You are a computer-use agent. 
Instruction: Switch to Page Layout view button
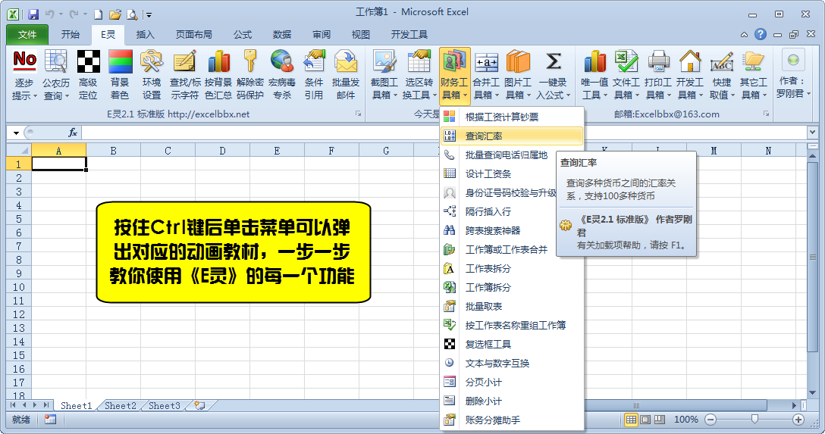pyautogui.click(x=645, y=420)
